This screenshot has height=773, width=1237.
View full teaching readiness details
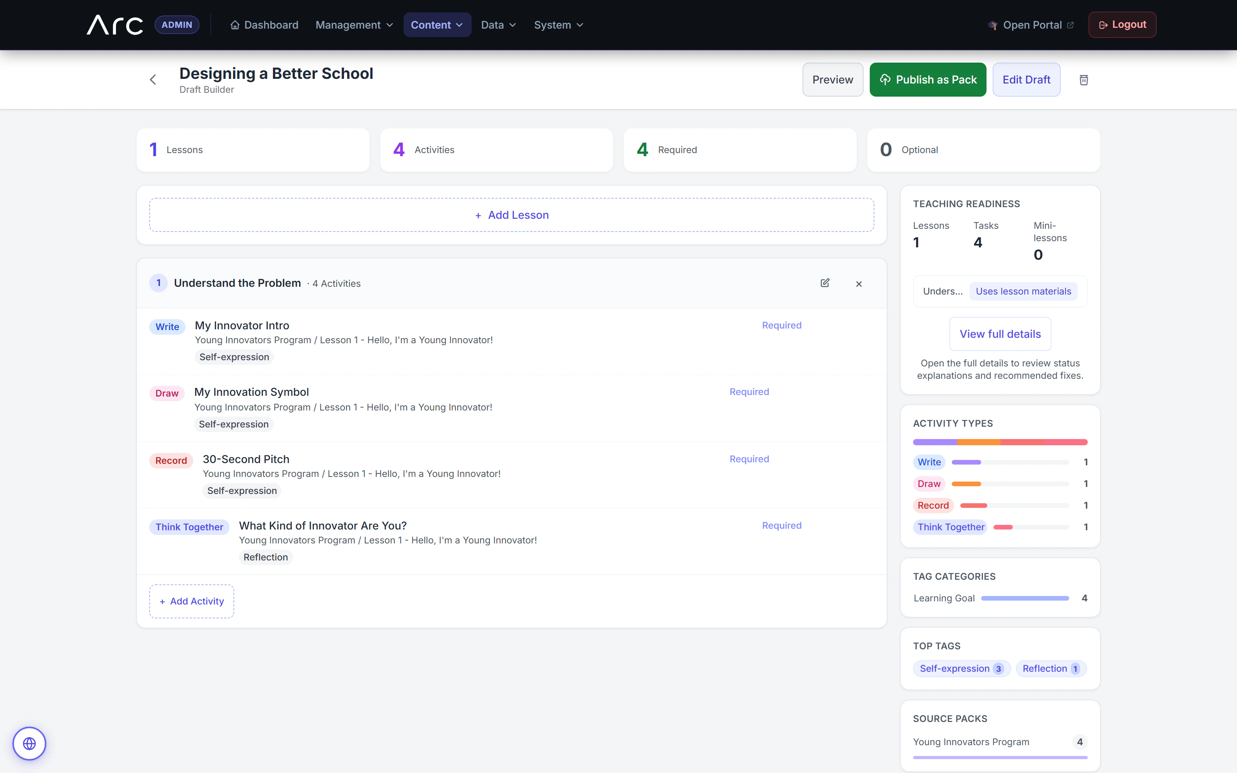click(x=1000, y=334)
